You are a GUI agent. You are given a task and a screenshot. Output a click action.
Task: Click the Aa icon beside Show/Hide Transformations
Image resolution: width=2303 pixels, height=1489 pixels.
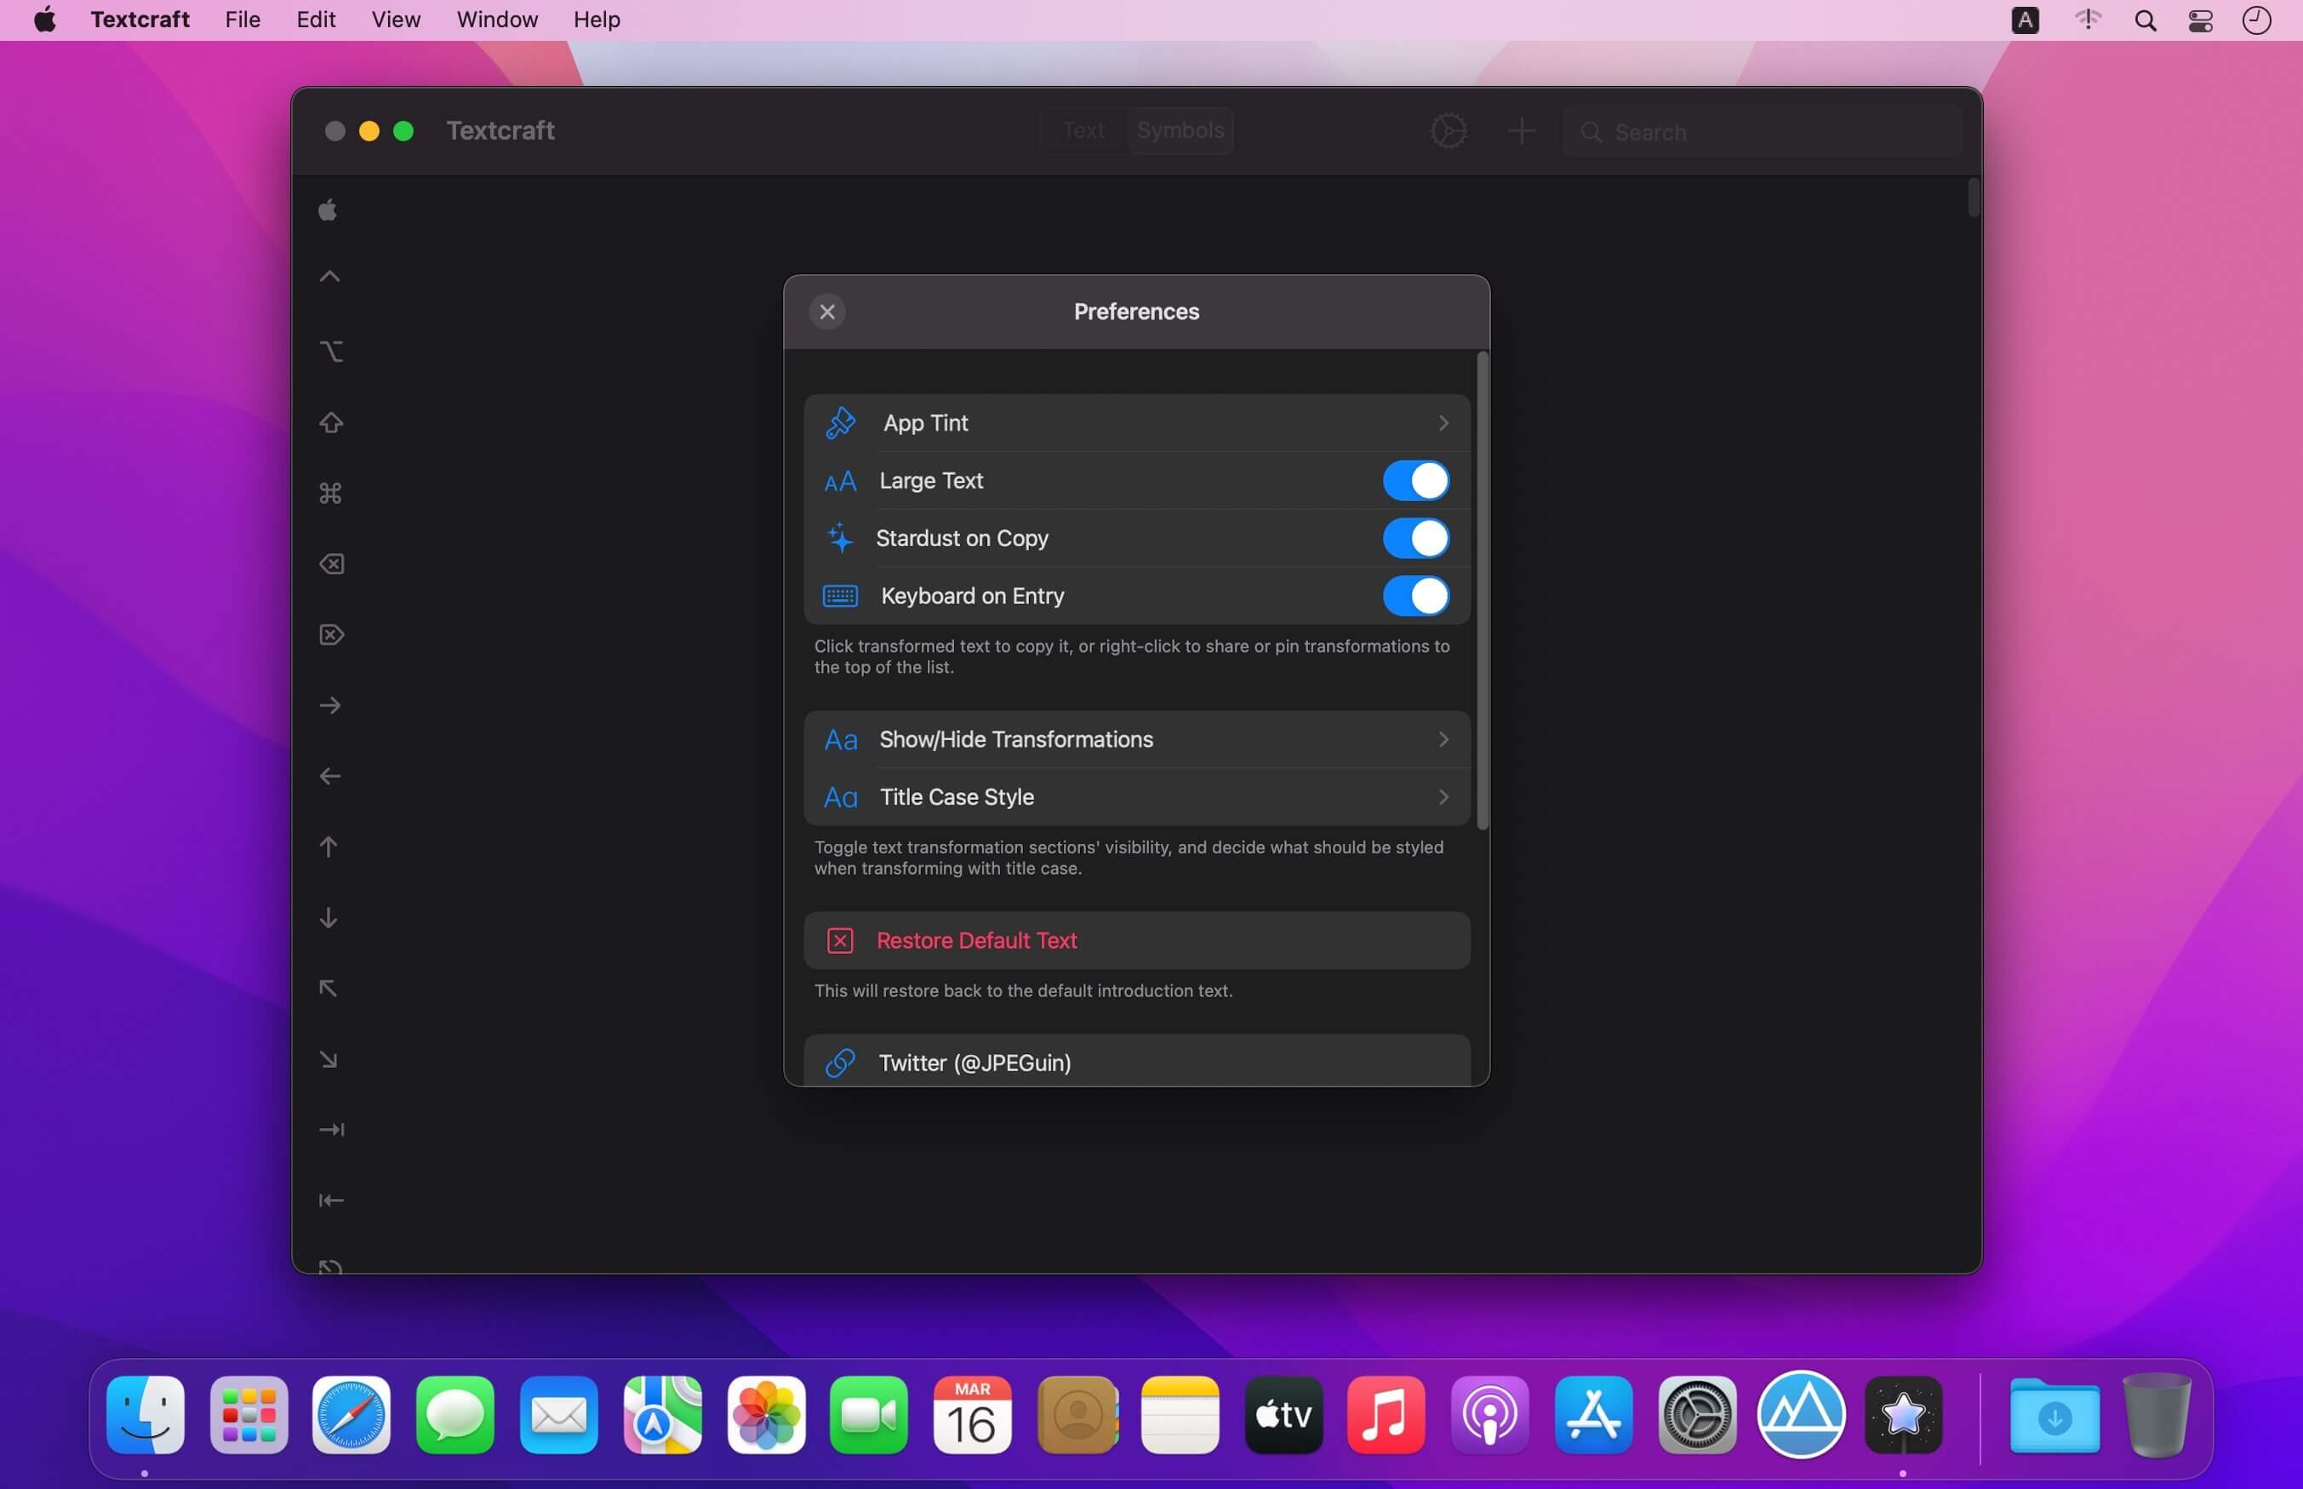[x=840, y=739]
